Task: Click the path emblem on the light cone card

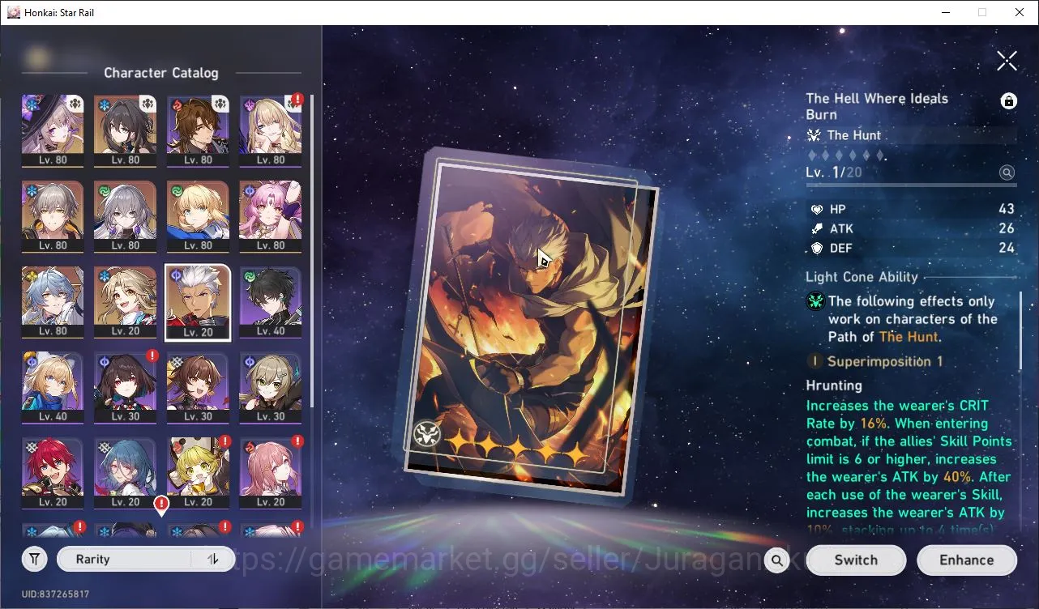Action: 426,434
